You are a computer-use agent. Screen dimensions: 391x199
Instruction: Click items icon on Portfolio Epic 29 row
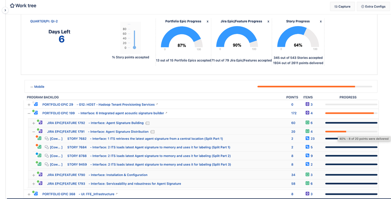coord(308,105)
